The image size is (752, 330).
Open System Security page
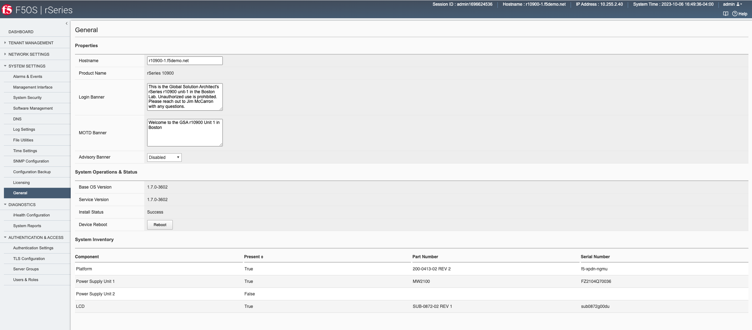[27, 97]
